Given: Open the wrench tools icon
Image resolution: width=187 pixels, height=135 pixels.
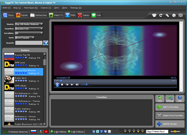Looking at the screenshot, I should pyautogui.click(x=167, y=15).
